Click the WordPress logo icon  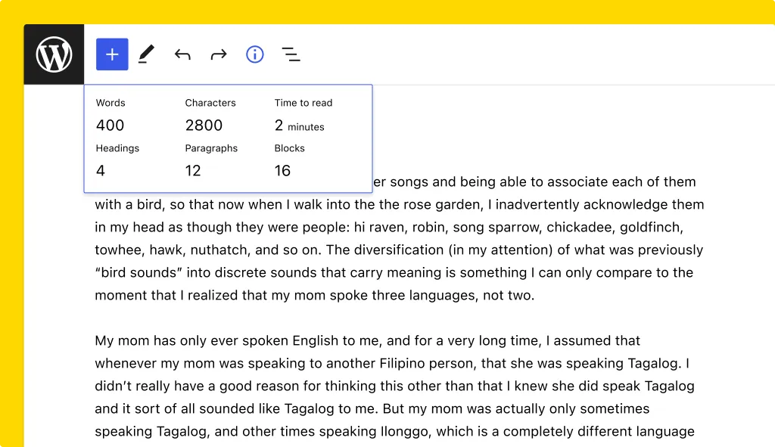[x=54, y=54]
